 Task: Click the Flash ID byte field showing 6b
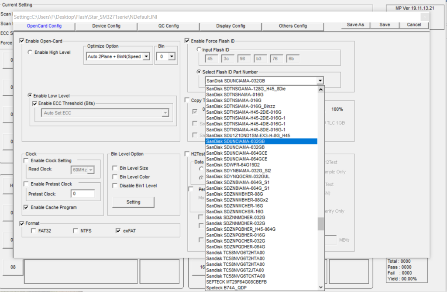tap(293, 59)
